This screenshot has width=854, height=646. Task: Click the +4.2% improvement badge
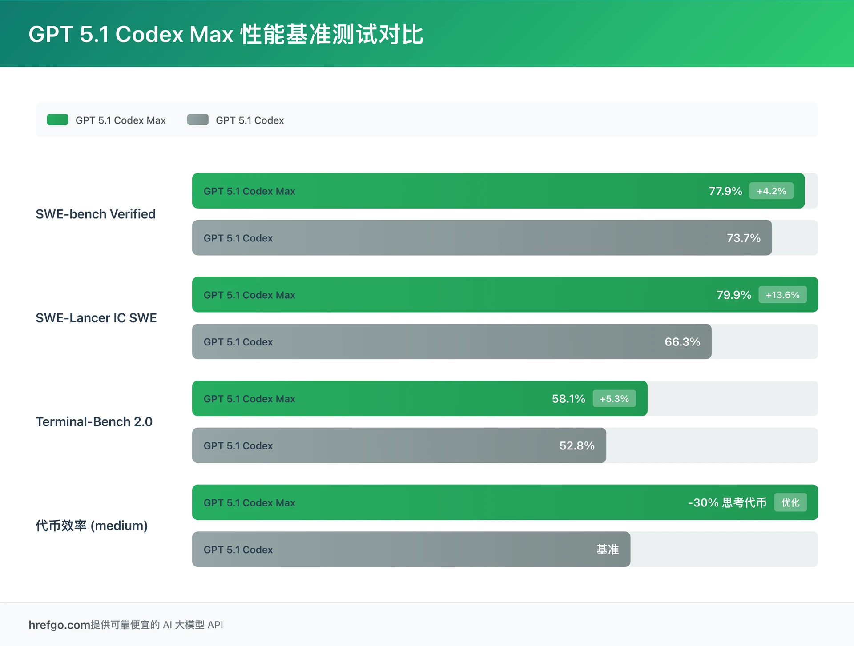[771, 191]
